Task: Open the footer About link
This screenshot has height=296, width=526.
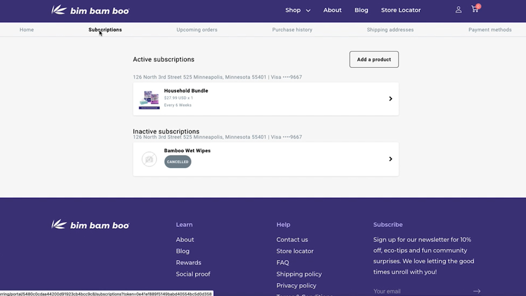Action: click(185, 240)
